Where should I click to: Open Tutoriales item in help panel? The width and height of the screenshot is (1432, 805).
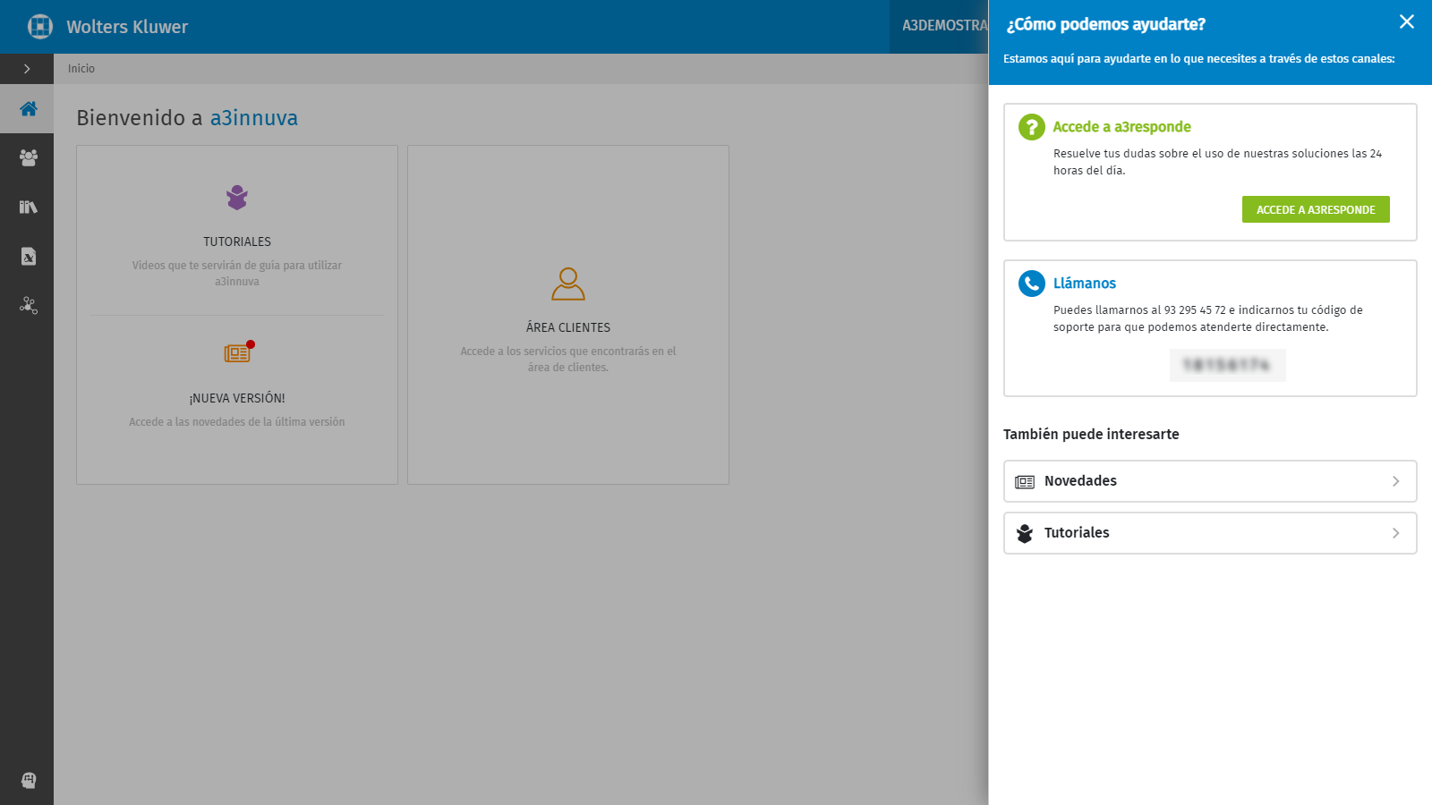coord(1210,533)
